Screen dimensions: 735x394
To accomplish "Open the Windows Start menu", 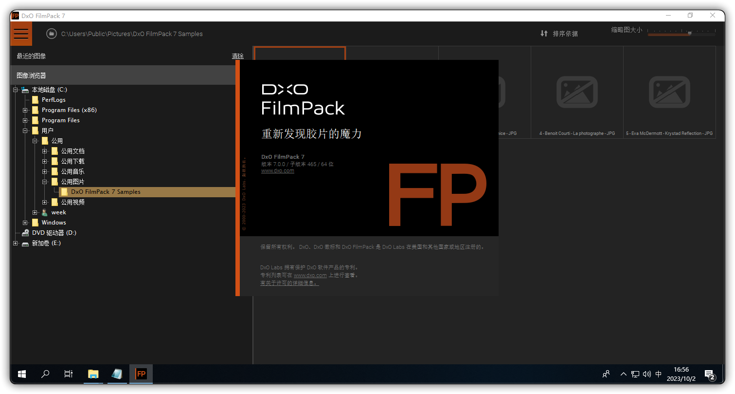I will (22, 374).
